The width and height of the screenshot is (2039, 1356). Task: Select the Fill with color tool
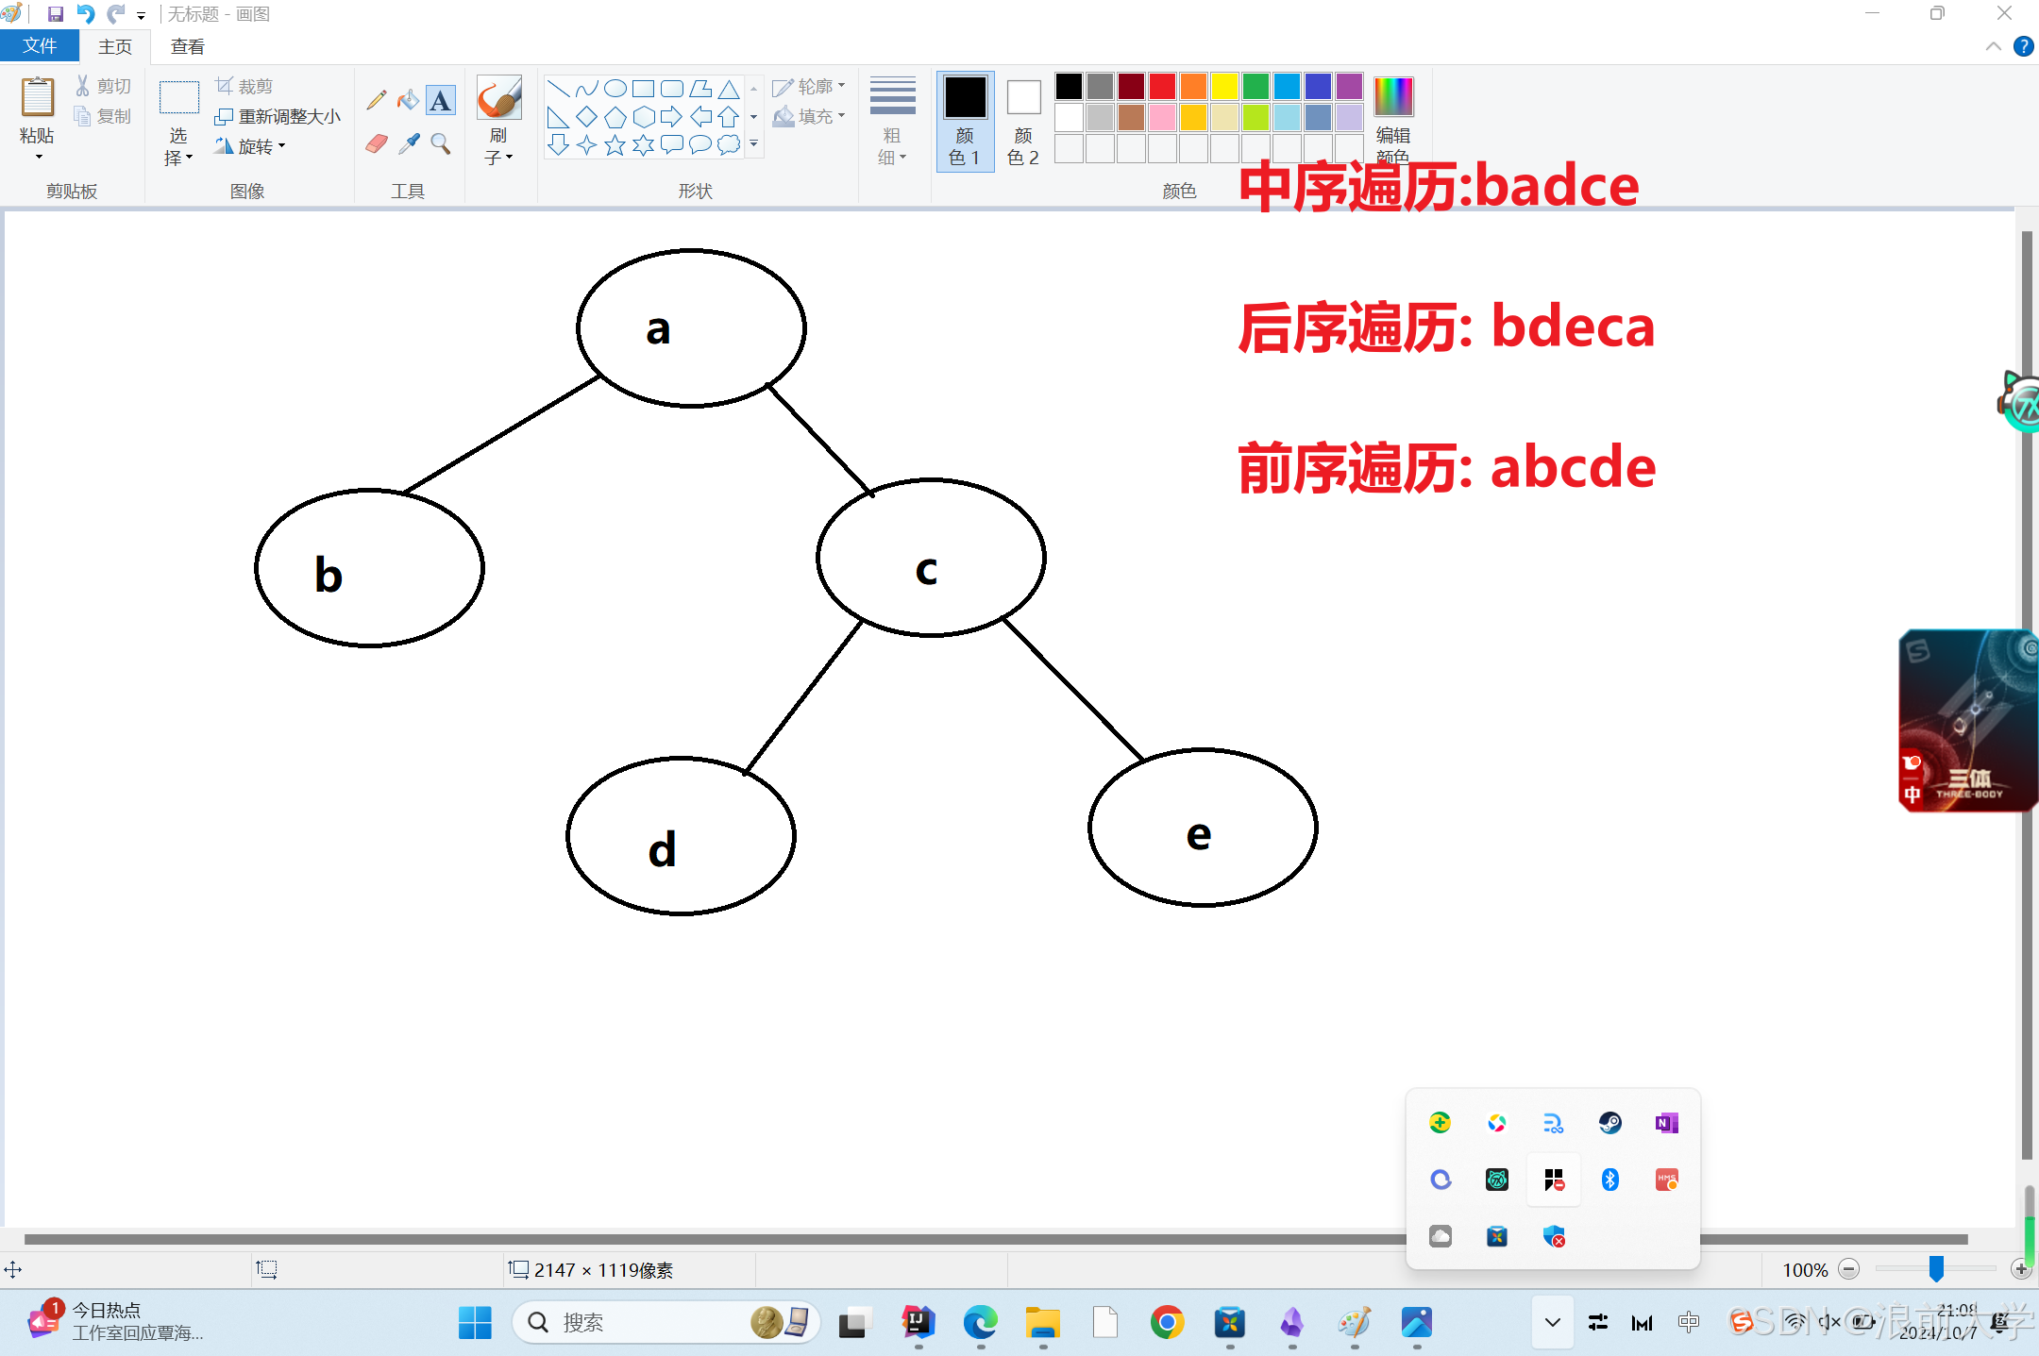pos(408,99)
